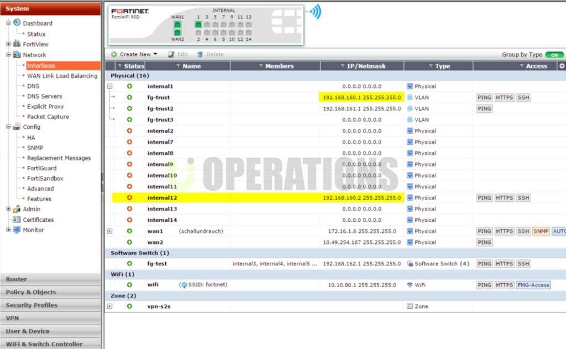Image resolution: width=566 pixels, height=349 pixels.
Task: Expand the vpn-s2s zone row
Action: [x=110, y=306]
